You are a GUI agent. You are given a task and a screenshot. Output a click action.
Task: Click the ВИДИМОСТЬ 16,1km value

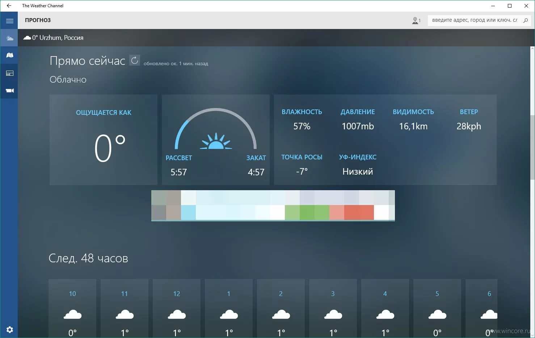click(413, 126)
